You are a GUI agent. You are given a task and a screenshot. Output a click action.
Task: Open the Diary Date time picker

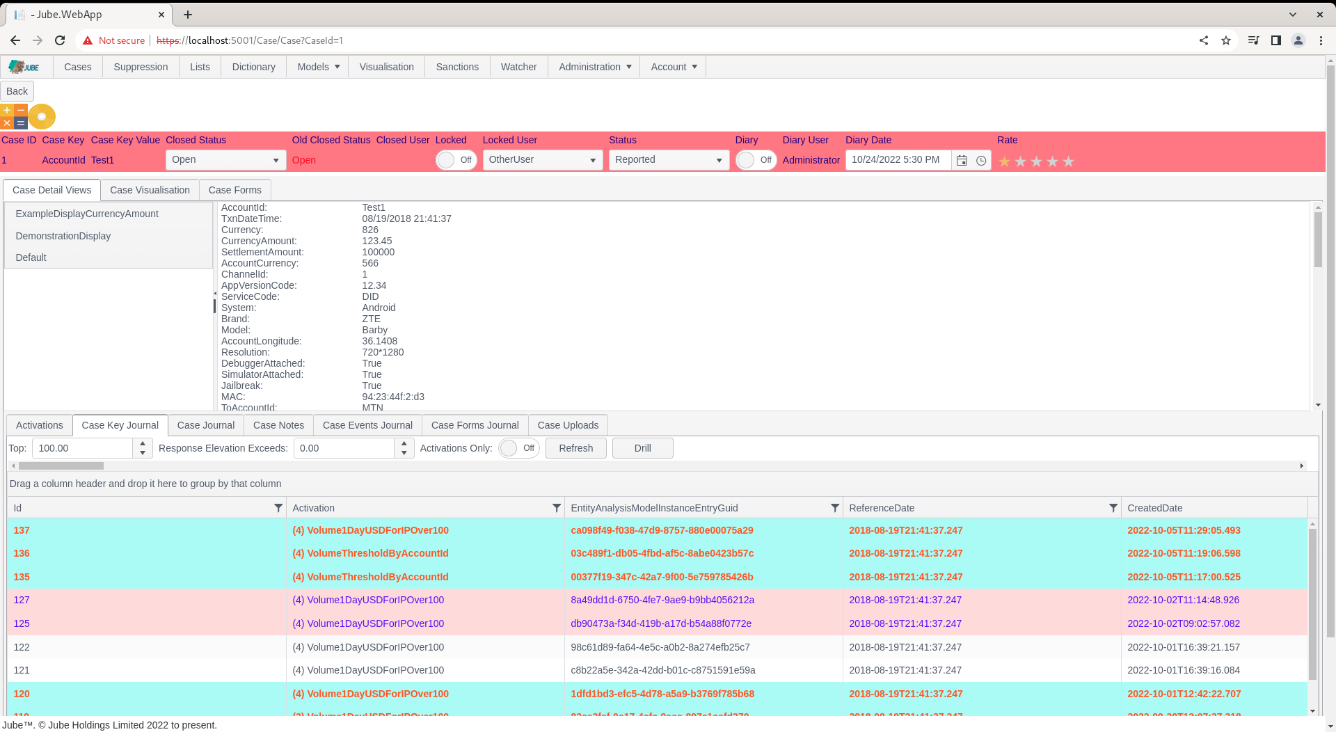[981, 160]
